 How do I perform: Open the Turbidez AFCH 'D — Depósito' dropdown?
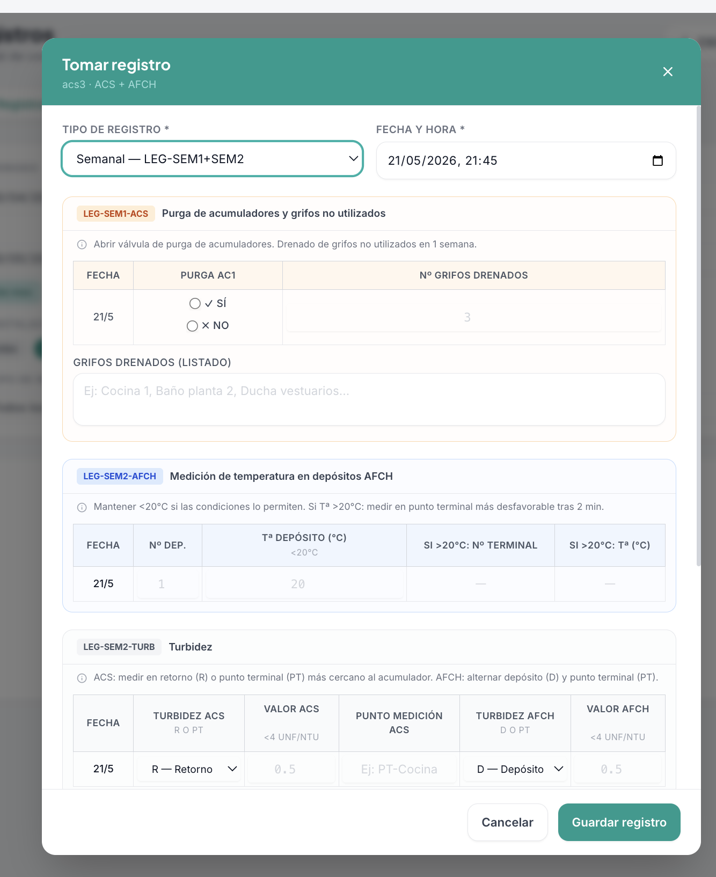(x=515, y=769)
